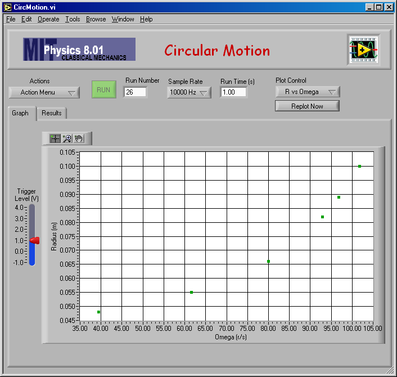Click the MIT Physics 8.01 logo banner
Image resolution: width=397 pixels, height=377 pixels.
[79, 50]
